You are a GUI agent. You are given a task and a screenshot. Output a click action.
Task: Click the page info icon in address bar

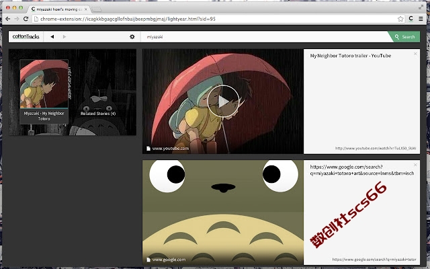[36, 19]
